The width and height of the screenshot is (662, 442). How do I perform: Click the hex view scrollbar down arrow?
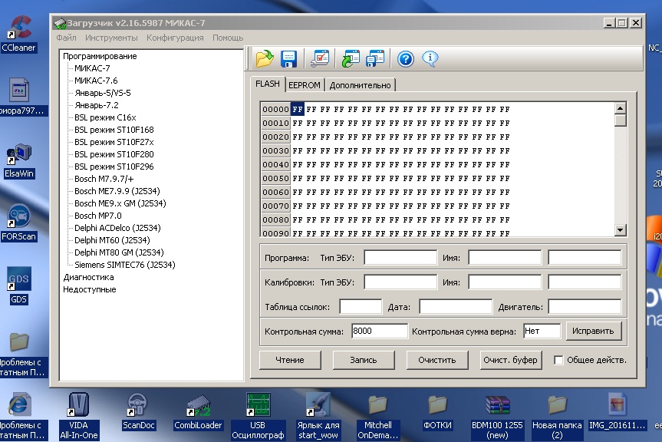tap(621, 231)
